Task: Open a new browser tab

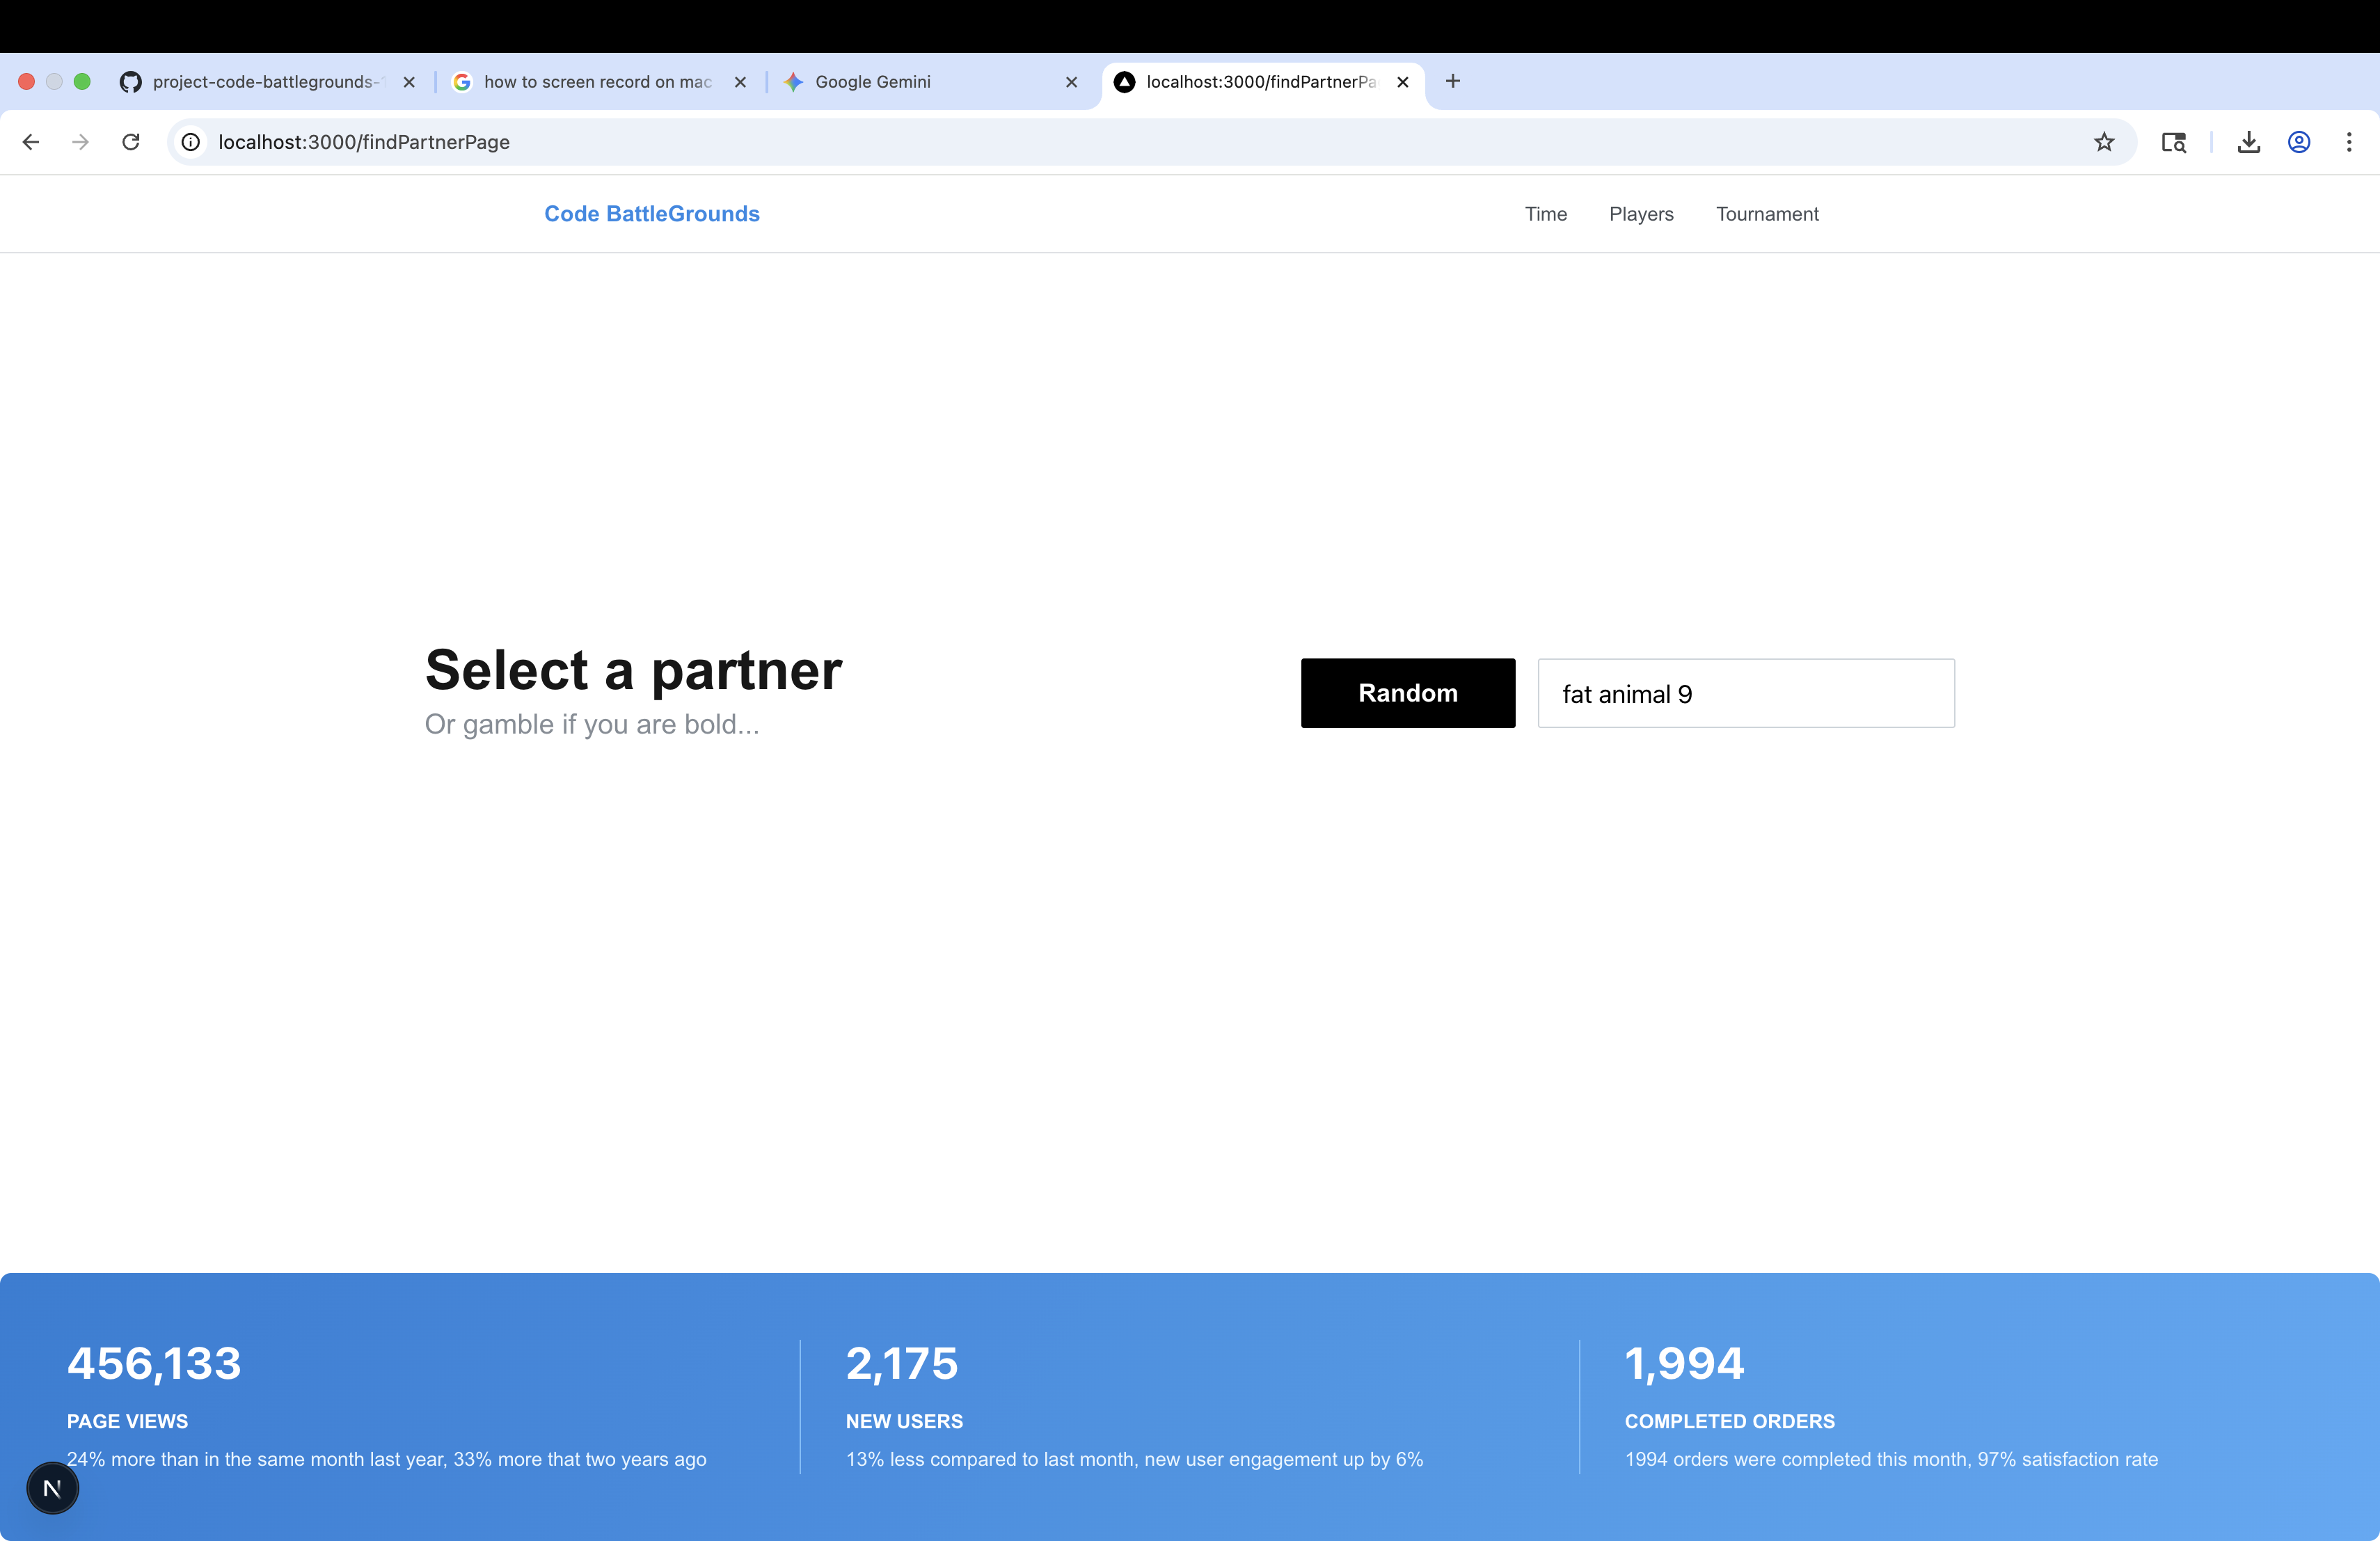Action: 1453,81
